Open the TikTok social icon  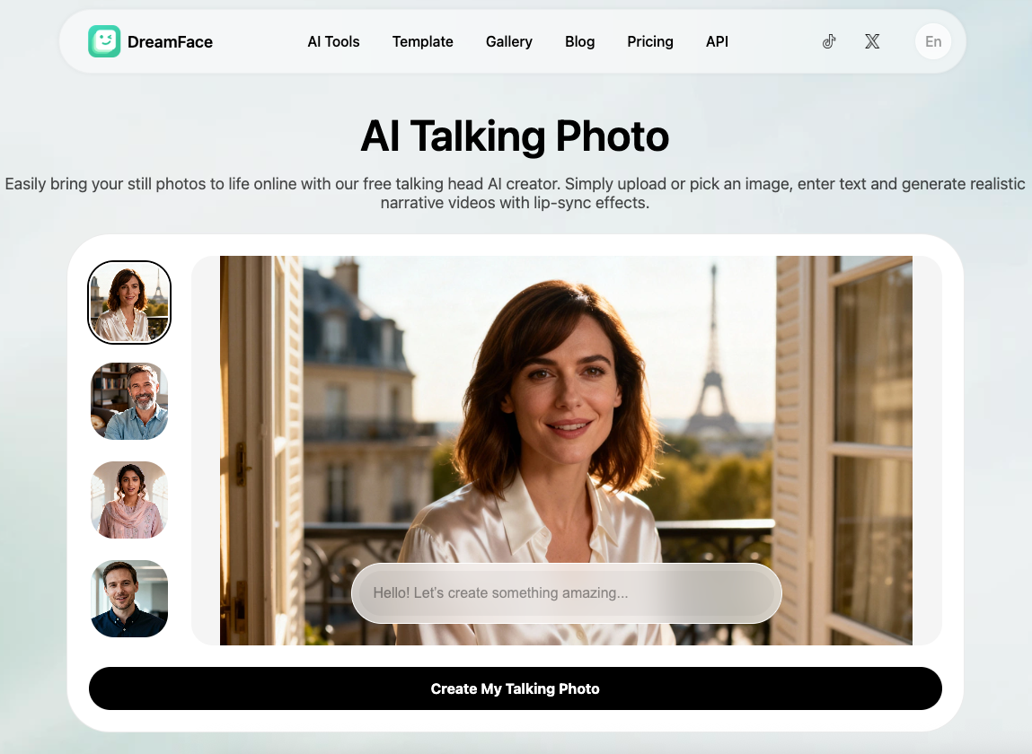pos(829,41)
